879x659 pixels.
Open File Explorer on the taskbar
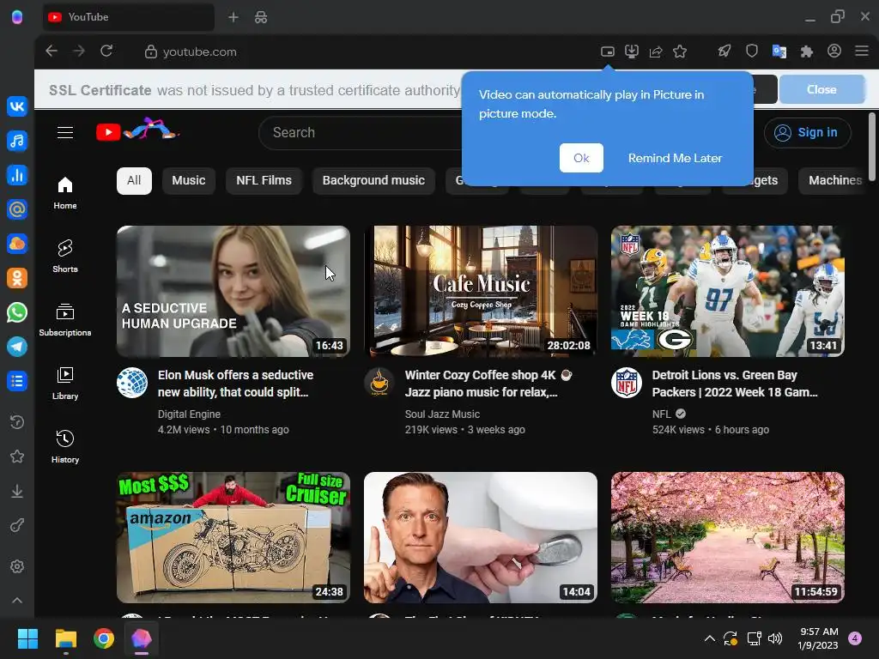pos(65,638)
